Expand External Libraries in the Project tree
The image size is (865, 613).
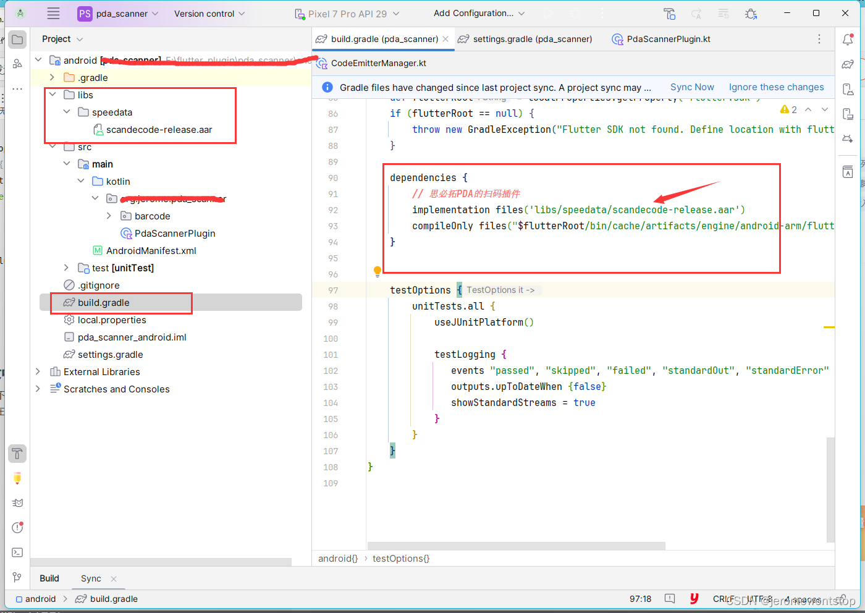click(x=38, y=371)
